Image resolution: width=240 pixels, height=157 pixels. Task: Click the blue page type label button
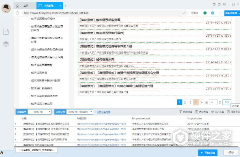(22, 112)
